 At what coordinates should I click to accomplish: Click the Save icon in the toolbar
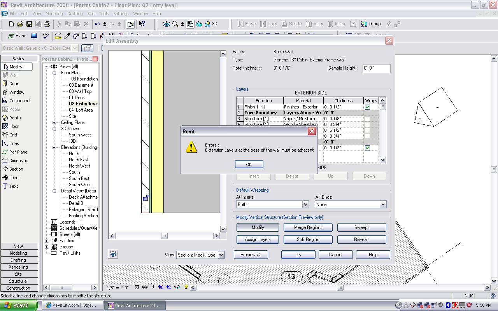coord(29,24)
